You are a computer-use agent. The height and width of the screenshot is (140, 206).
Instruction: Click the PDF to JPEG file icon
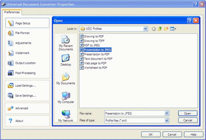point(82,45)
